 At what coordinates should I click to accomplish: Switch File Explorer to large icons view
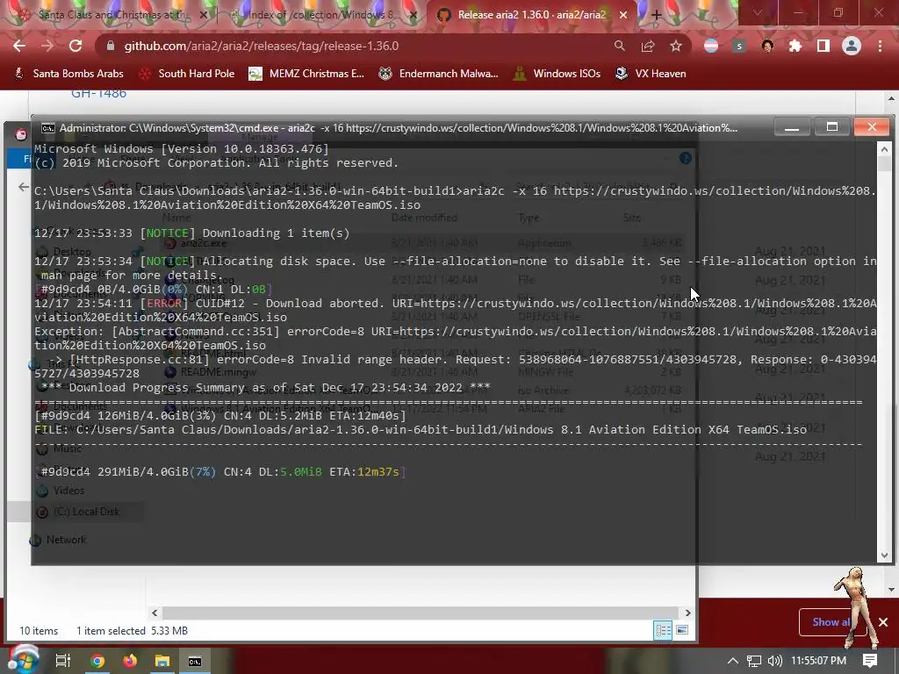[x=682, y=630]
